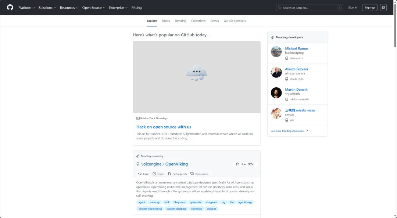Click the rocket icon by Trending developers

click(x=272, y=37)
